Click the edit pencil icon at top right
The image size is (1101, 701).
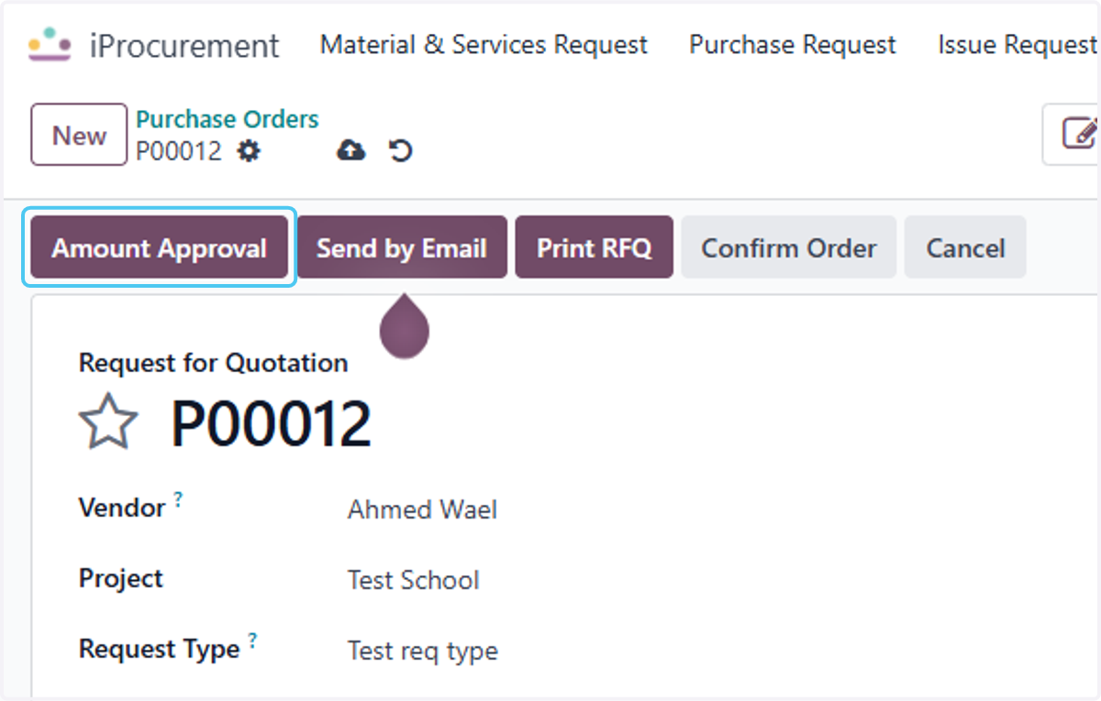(1080, 134)
